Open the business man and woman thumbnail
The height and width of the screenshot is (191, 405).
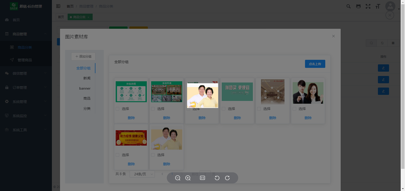point(308,92)
